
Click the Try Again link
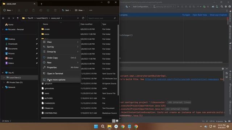click(186, 15)
